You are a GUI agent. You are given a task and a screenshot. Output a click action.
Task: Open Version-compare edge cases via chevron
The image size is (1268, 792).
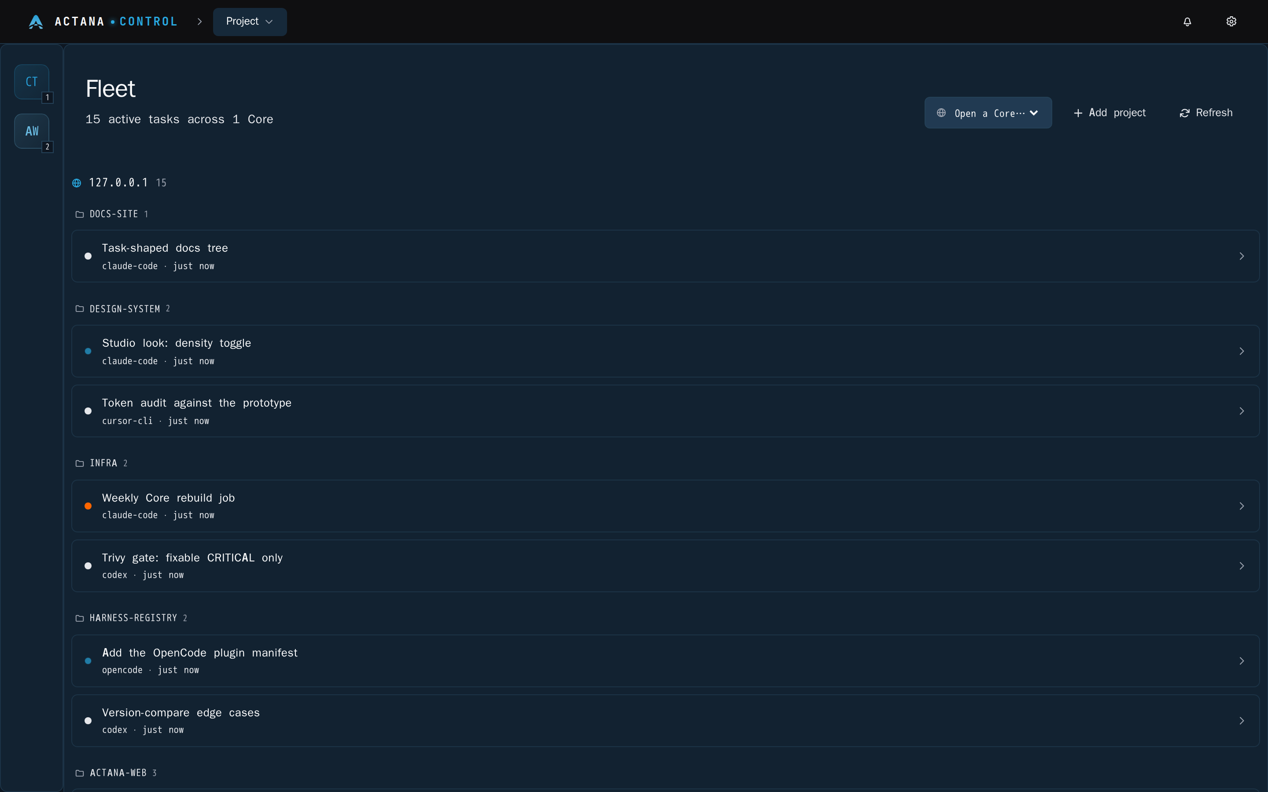coord(1241,721)
